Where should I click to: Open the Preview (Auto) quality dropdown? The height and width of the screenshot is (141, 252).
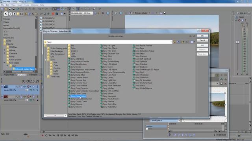tap(149, 13)
